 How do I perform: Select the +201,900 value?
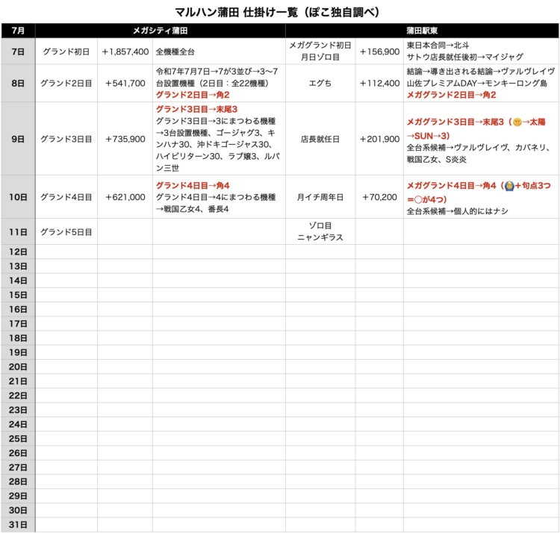click(379, 139)
